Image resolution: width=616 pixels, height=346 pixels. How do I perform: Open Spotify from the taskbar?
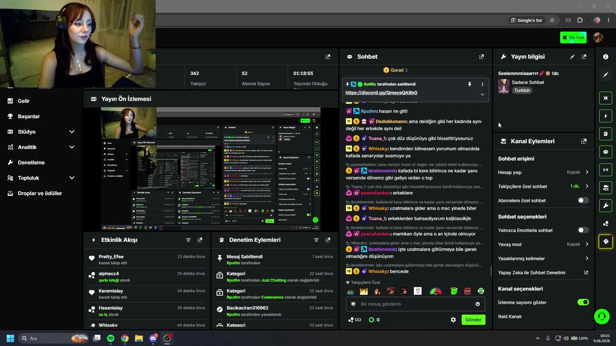tap(111, 338)
